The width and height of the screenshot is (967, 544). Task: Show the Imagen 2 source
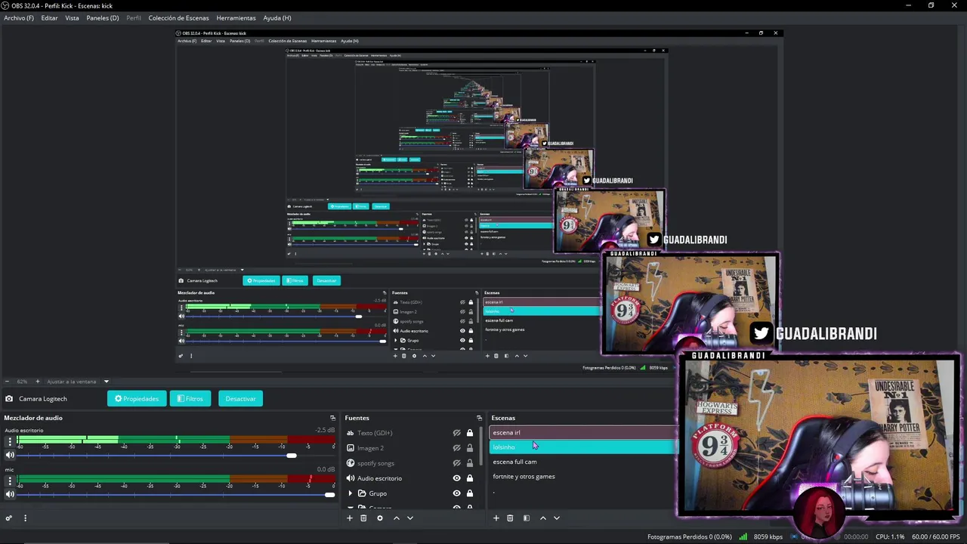click(x=456, y=448)
